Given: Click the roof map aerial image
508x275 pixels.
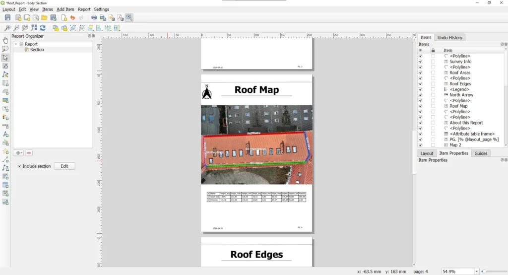Looking at the screenshot, I should [x=256, y=144].
